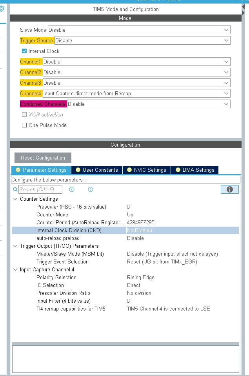Go to next search result arrow
Image resolution: width=249 pixels, height=376 pixels.
tap(91, 189)
